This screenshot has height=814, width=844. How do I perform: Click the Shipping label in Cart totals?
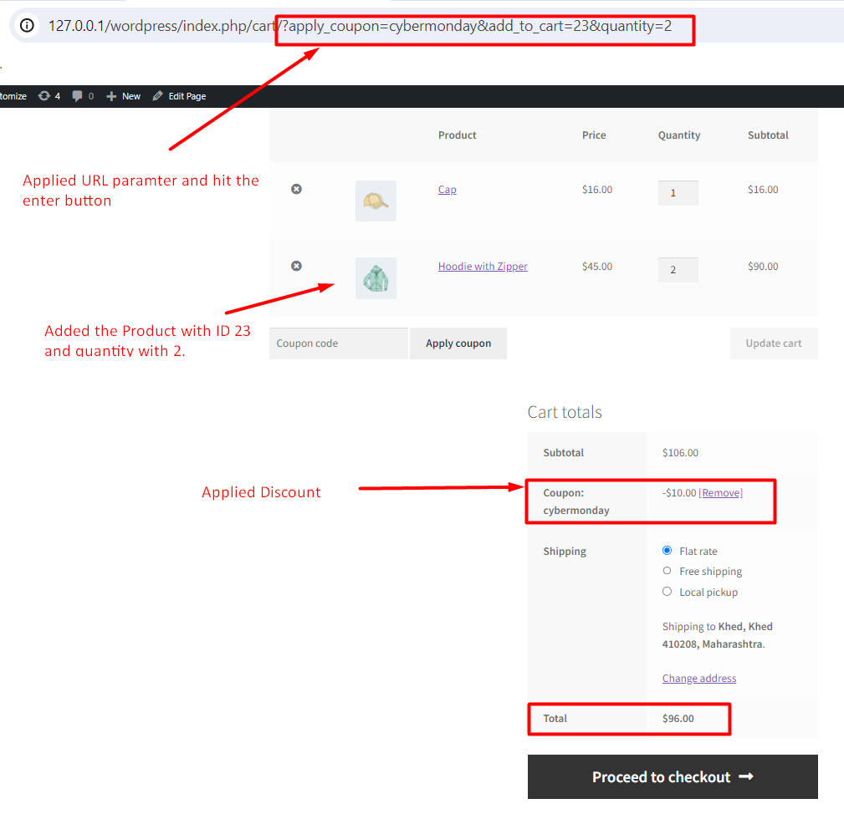pyautogui.click(x=564, y=551)
